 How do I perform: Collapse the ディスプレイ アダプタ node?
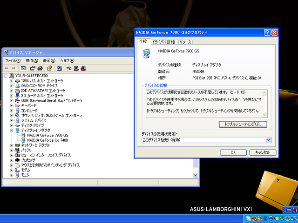pyautogui.click(x=12, y=130)
